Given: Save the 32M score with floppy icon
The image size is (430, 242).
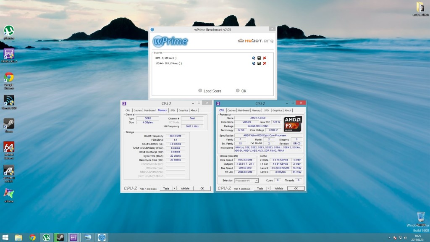Looking at the screenshot, I should coord(259,58).
